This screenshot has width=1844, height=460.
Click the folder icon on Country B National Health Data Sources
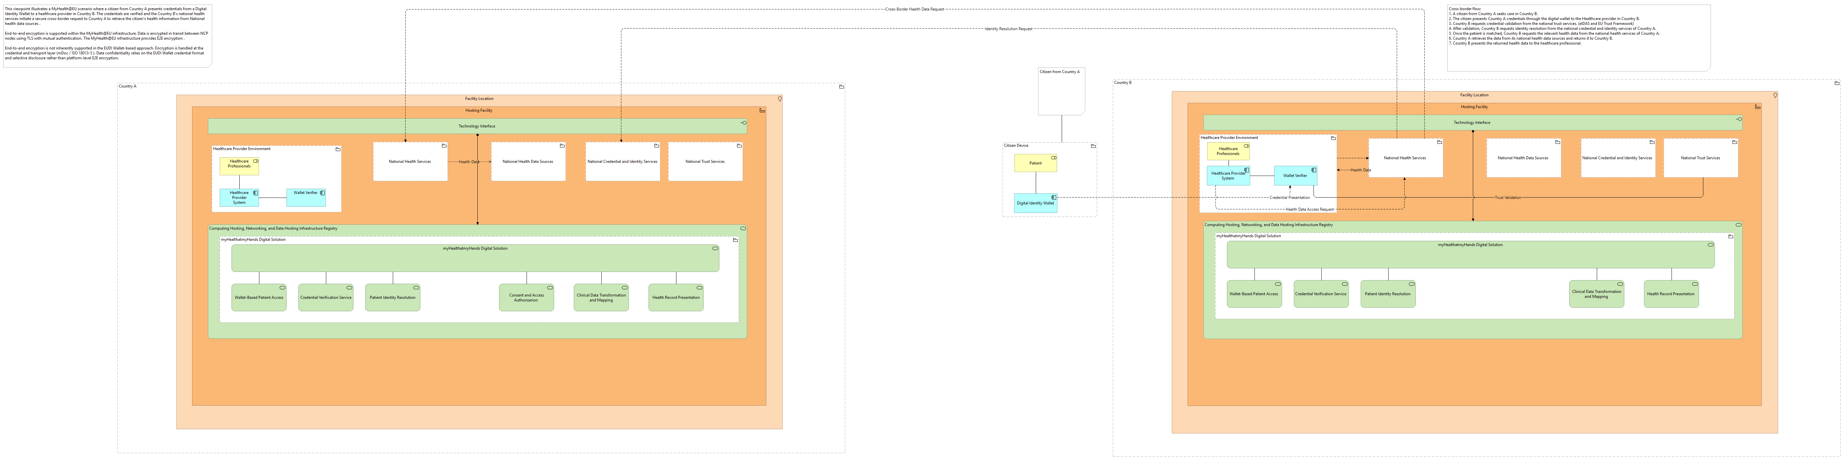pyautogui.click(x=1557, y=143)
